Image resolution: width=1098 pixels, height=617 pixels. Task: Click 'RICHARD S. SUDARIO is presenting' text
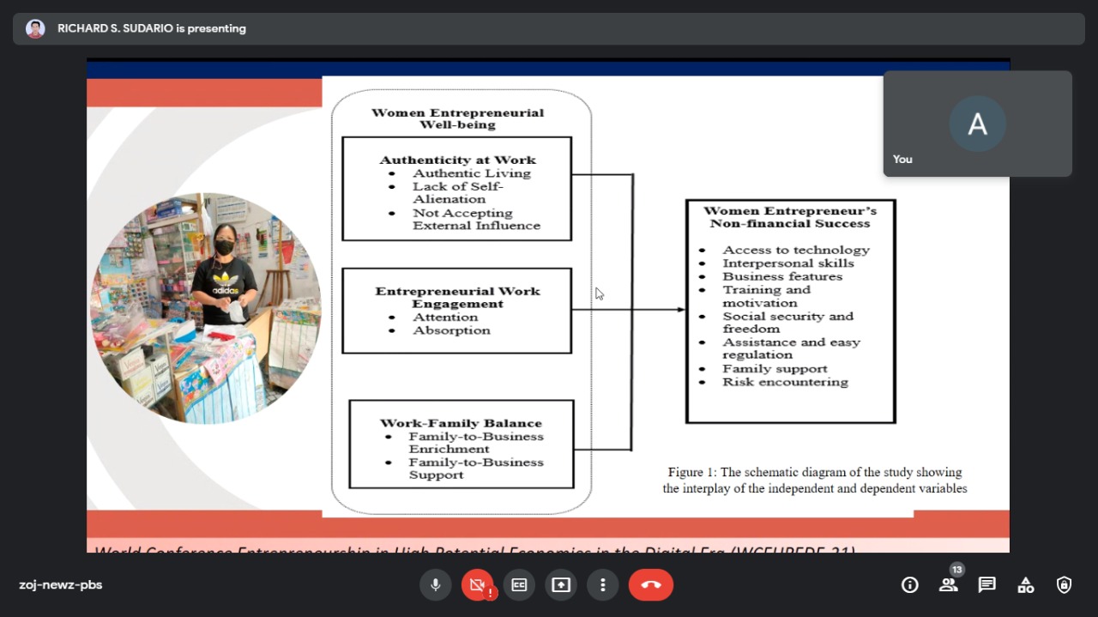pyautogui.click(x=152, y=28)
